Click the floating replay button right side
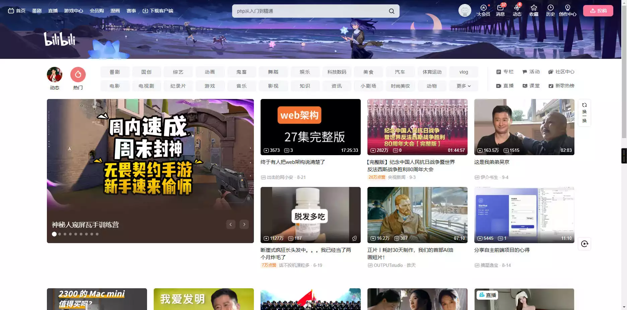 click(584, 244)
